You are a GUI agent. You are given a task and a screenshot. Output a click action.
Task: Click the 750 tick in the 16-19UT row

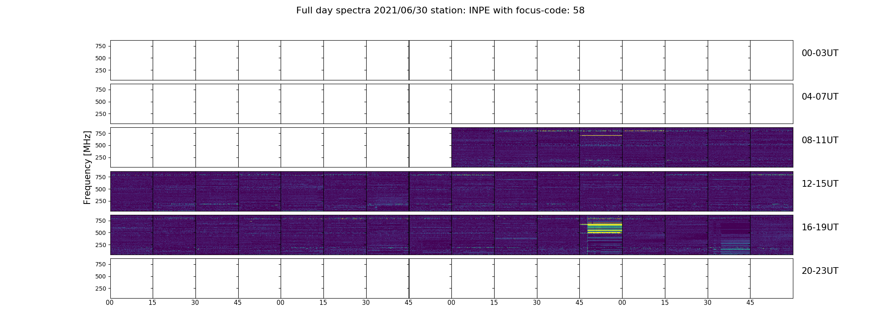(x=101, y=221)
